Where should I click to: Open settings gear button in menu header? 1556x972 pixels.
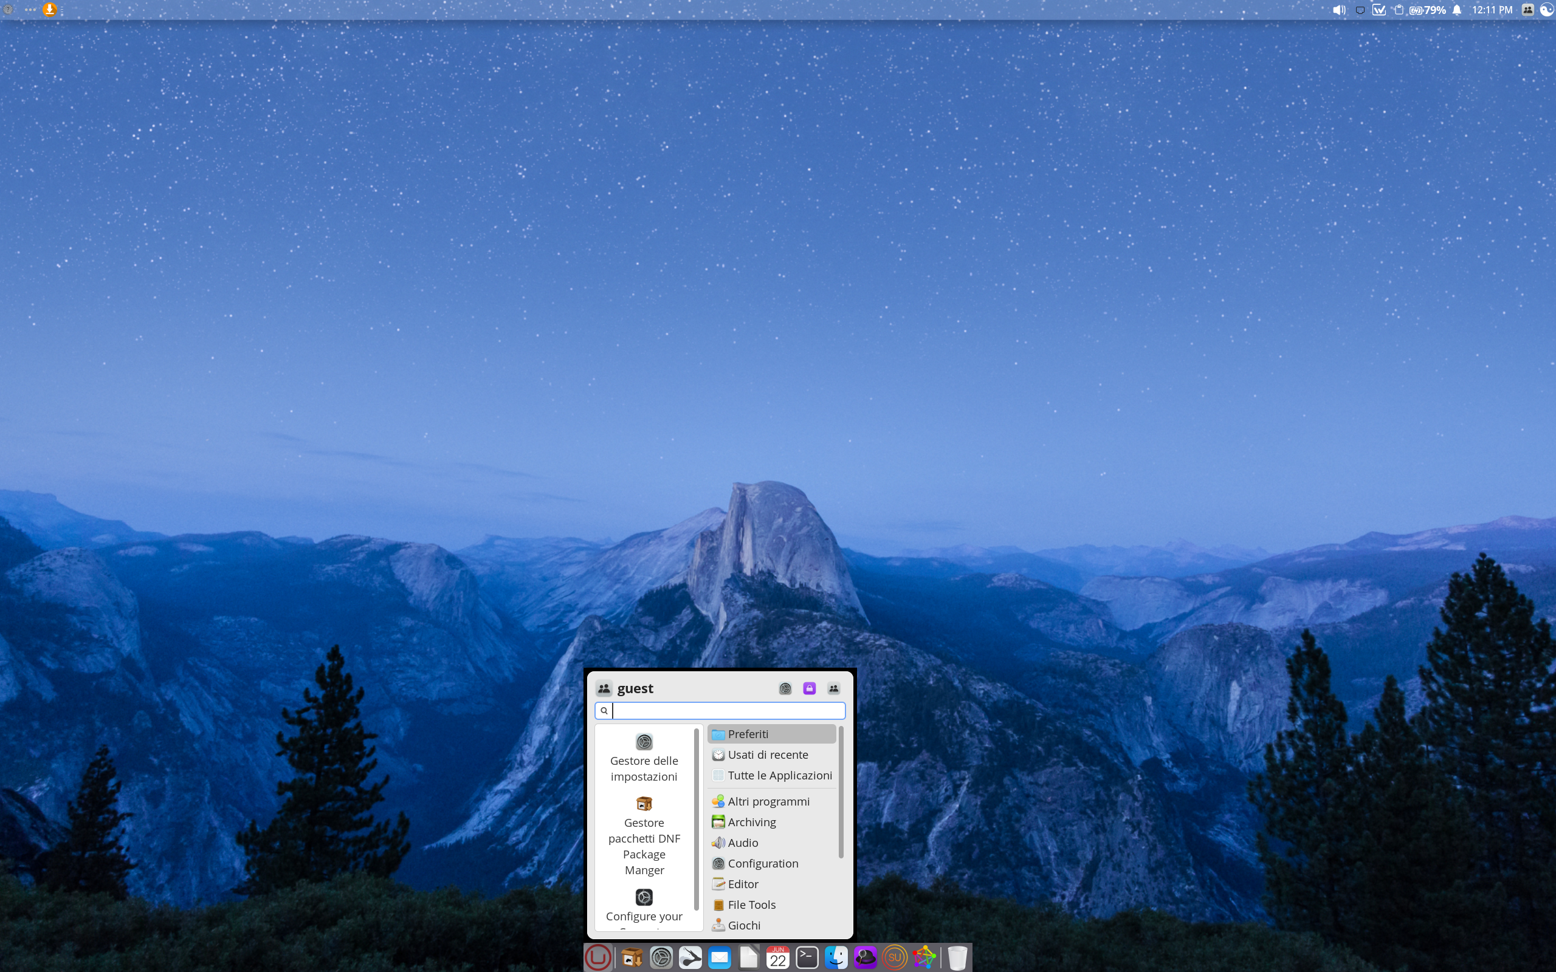785,688
